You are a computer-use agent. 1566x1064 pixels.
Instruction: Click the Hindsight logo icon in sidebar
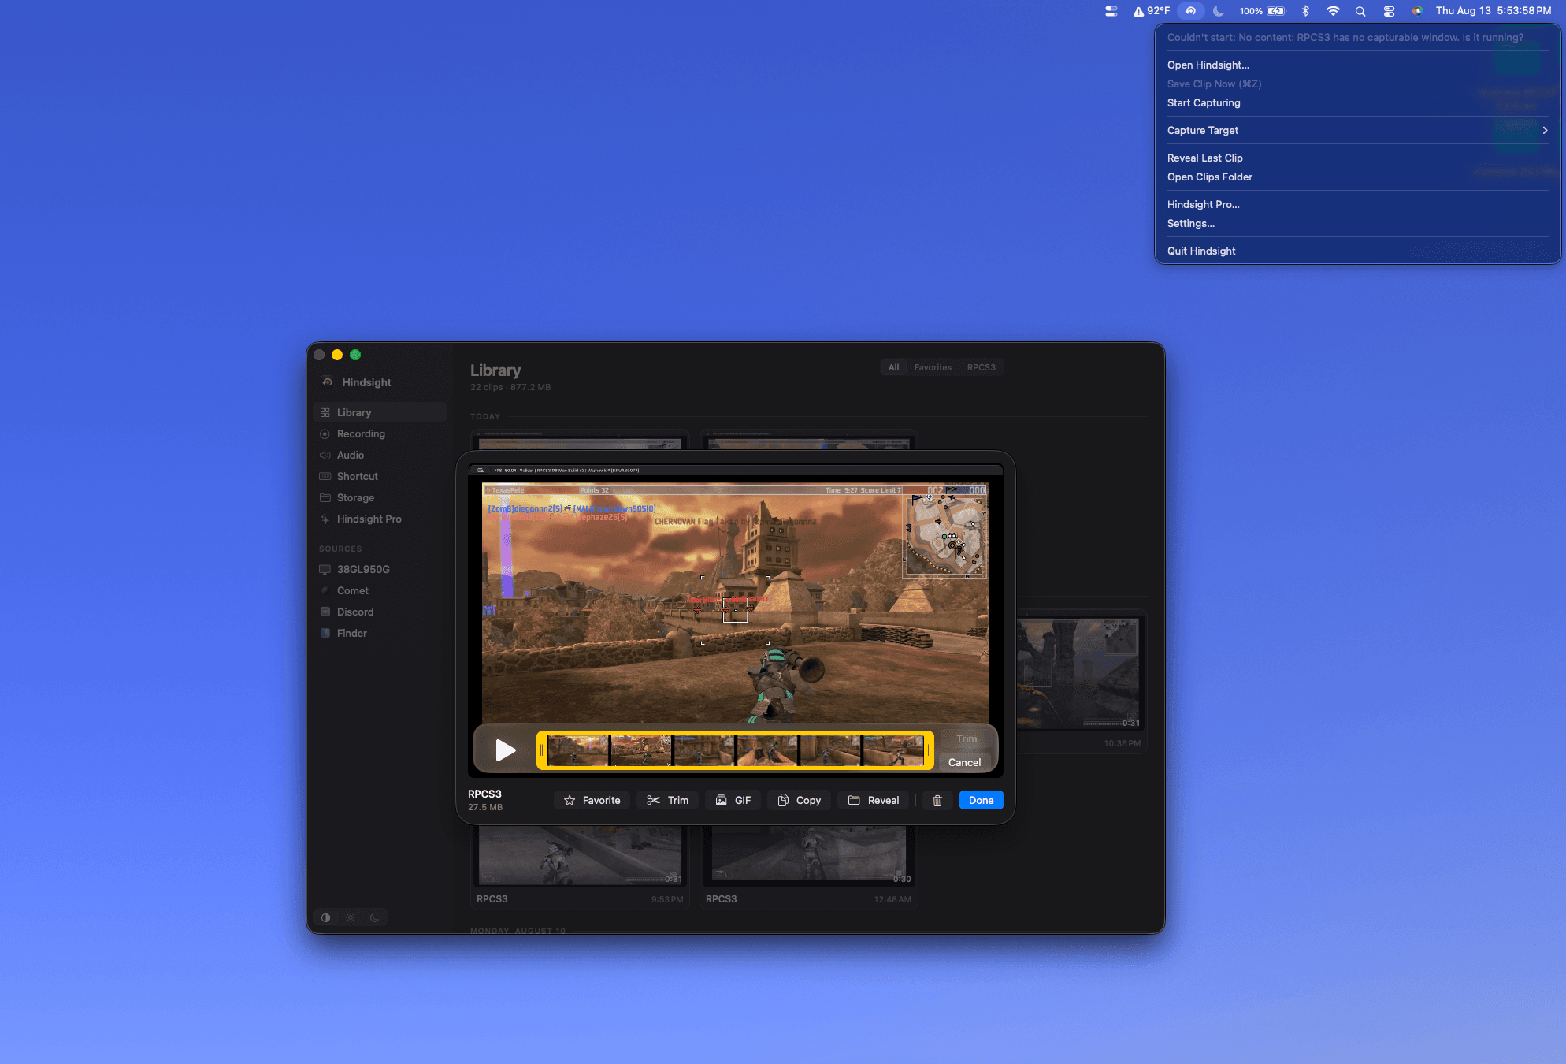tap(327, 382)
